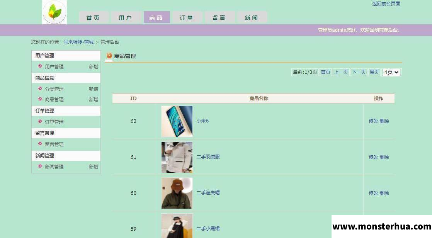The width and height of the screenshot is (432, 238).
Task: Click the 用户管理 sidebar section header
Action: pyautogui.click(x=66, y=55)
